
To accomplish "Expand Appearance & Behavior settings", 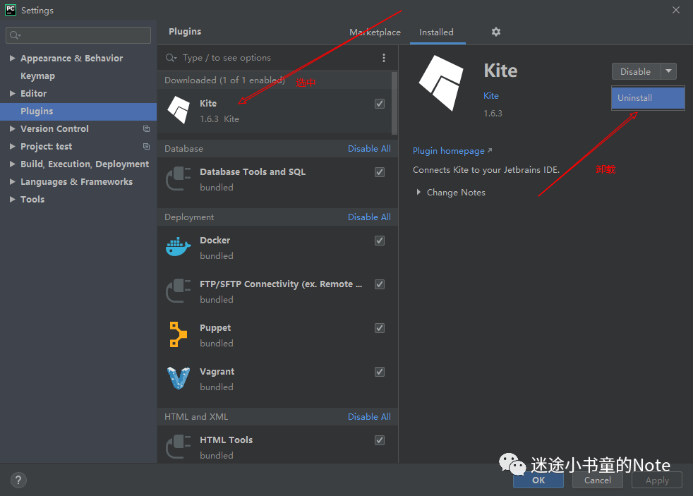I will coord(13,59).
